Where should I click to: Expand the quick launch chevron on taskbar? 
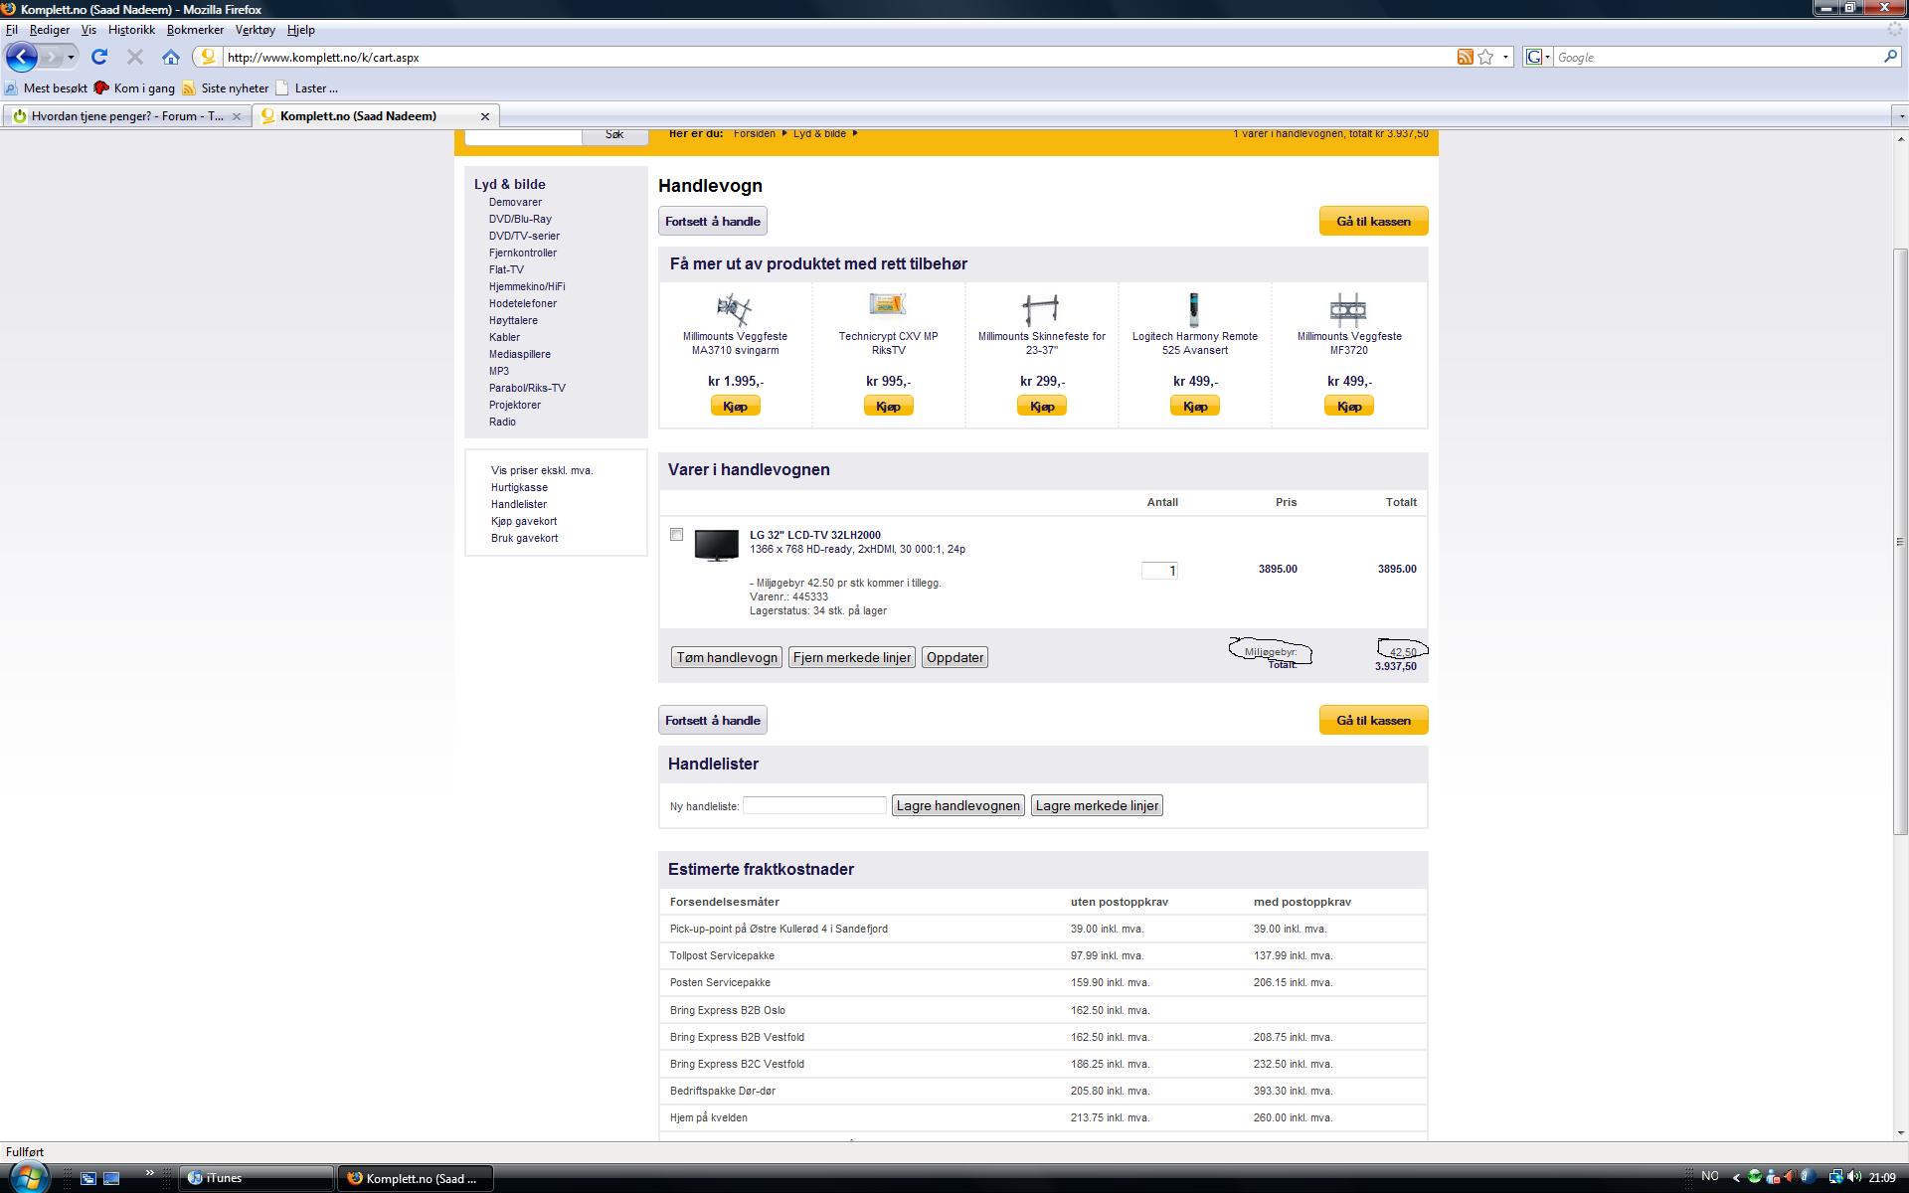(x=149, y=1173)
